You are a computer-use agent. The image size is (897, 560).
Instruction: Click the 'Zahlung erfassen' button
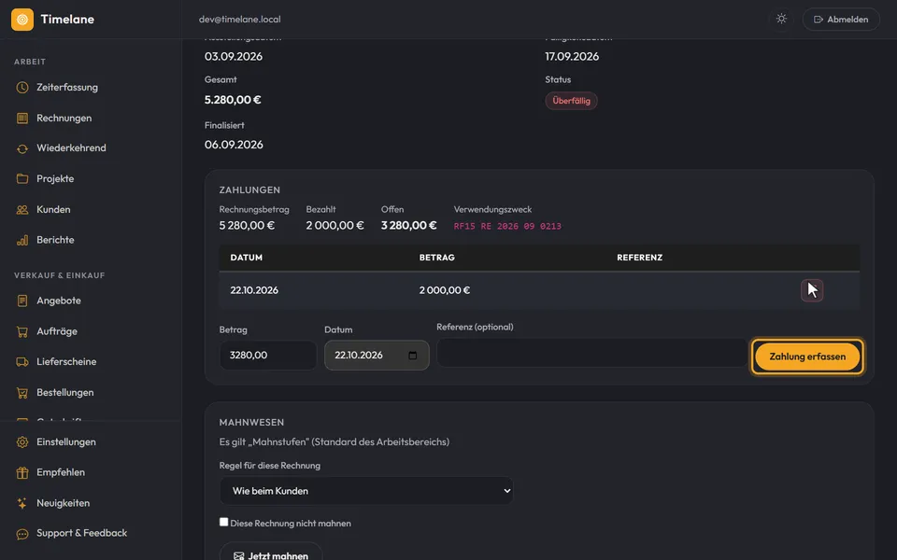click(807, 357)
